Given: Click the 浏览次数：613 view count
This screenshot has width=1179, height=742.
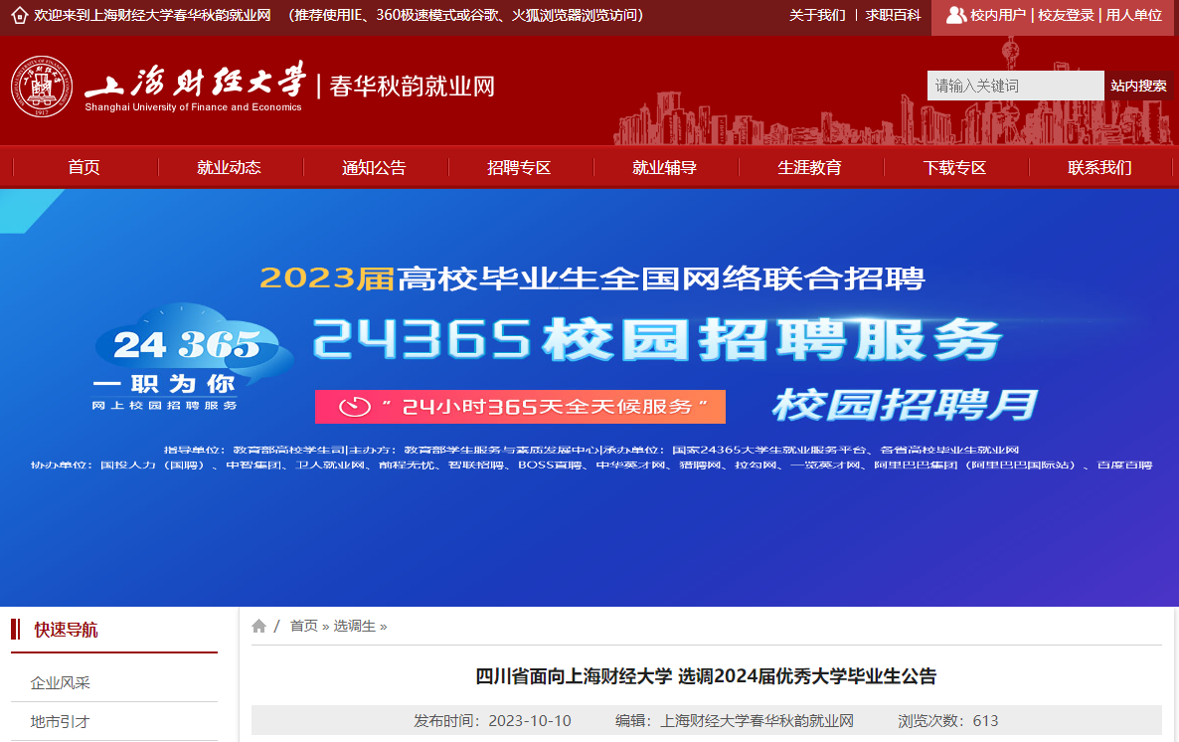Looking at the screenshot, I should point(948,721).
